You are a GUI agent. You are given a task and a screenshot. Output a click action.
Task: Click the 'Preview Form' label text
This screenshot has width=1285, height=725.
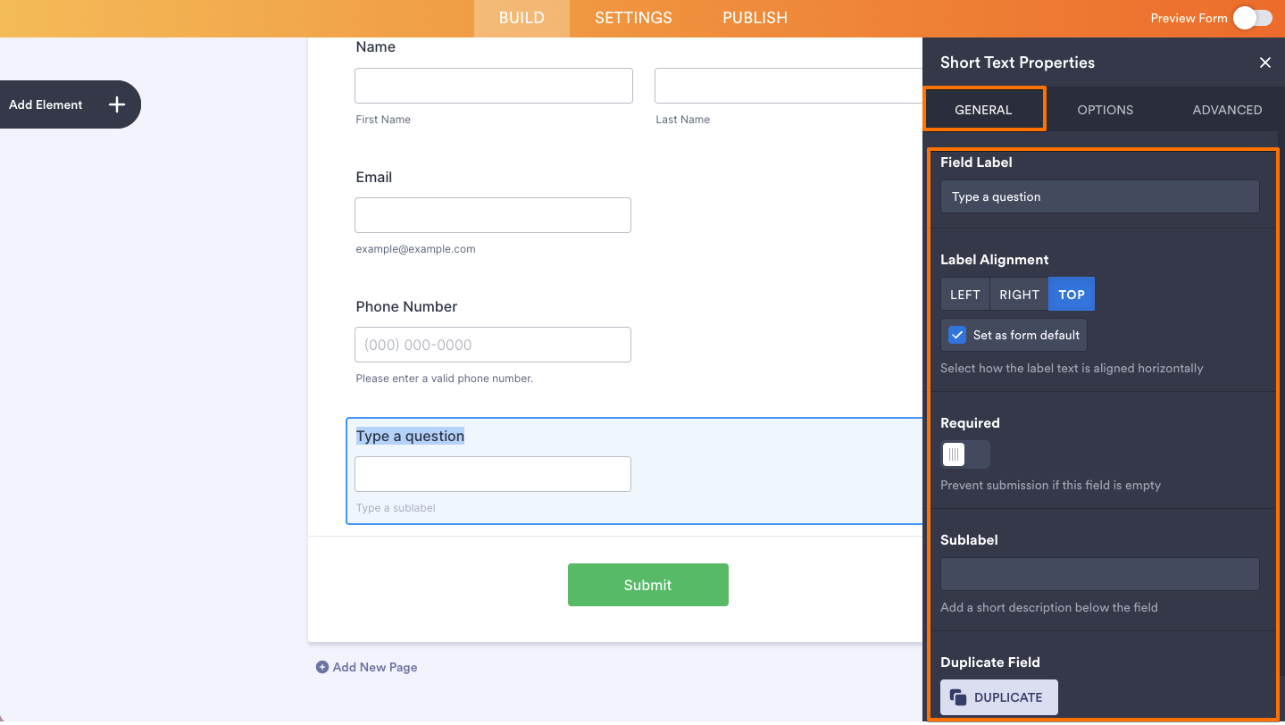1189,18
